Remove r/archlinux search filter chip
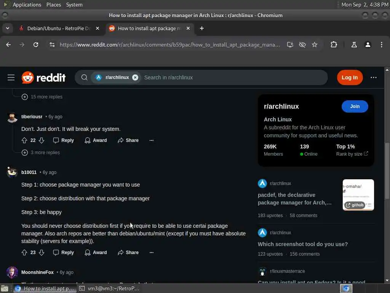 click(135, 77)
